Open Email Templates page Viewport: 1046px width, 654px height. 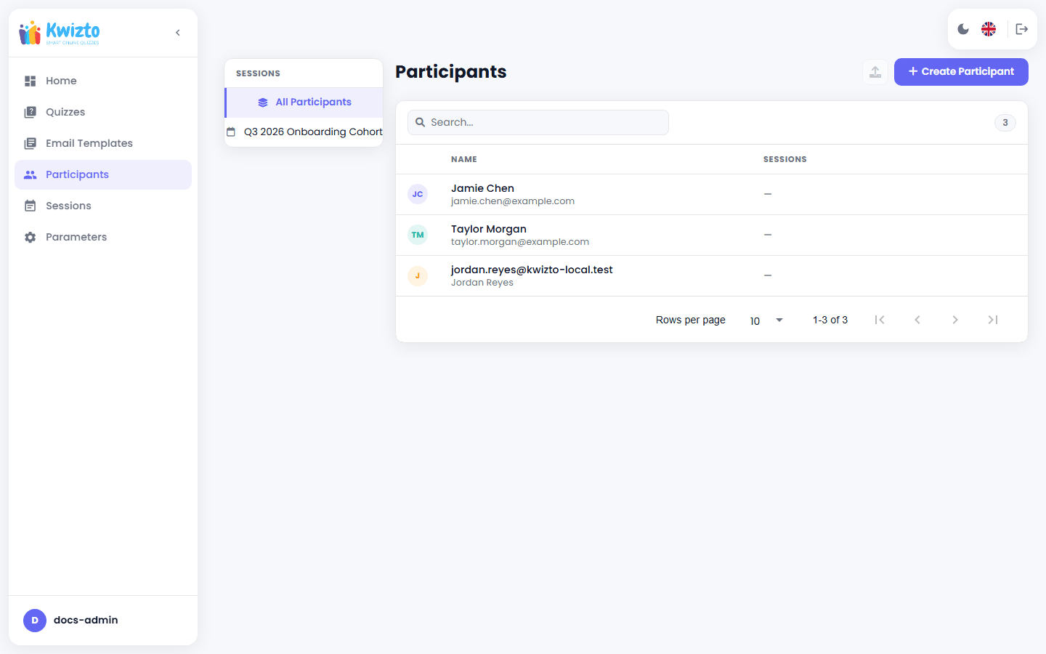(x=103, y=143)
